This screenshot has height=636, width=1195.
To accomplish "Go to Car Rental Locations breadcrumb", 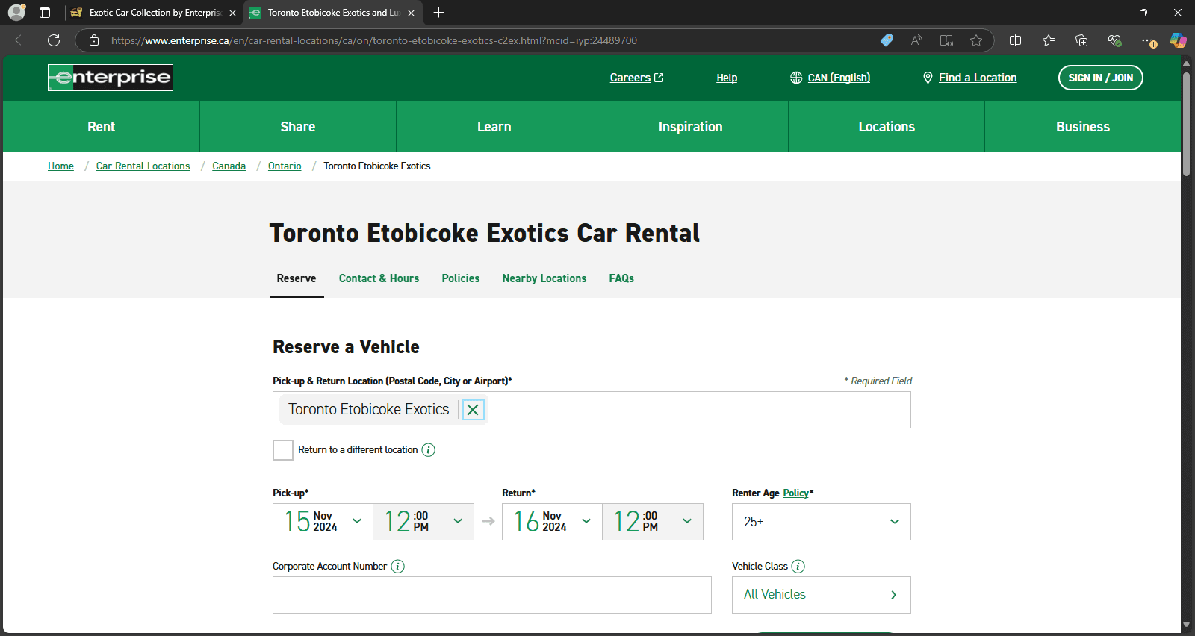I will pyautogui.click(x=143, y=166).
